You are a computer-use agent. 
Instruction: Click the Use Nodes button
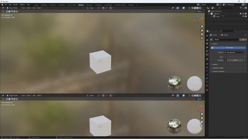click(228, 47)
